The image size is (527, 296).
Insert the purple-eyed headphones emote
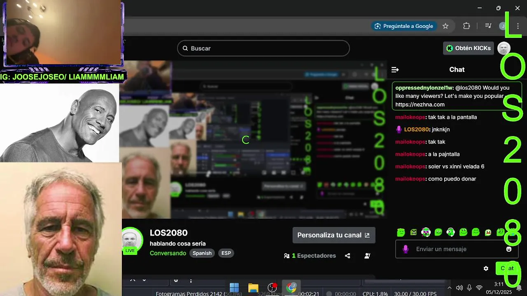426,233
